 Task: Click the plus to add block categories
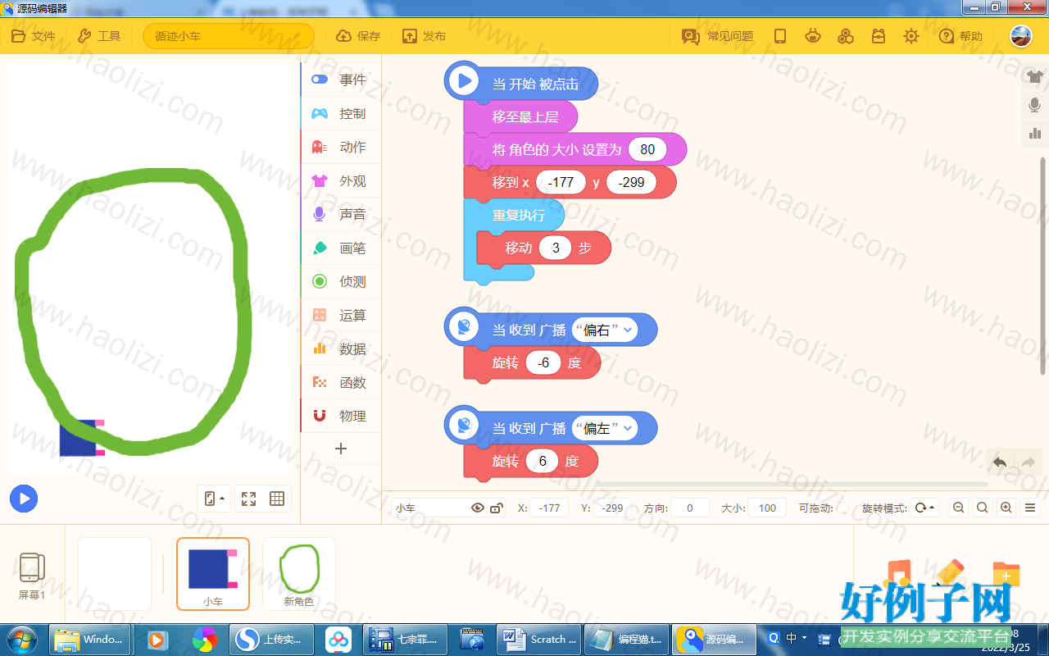(341, 449)
